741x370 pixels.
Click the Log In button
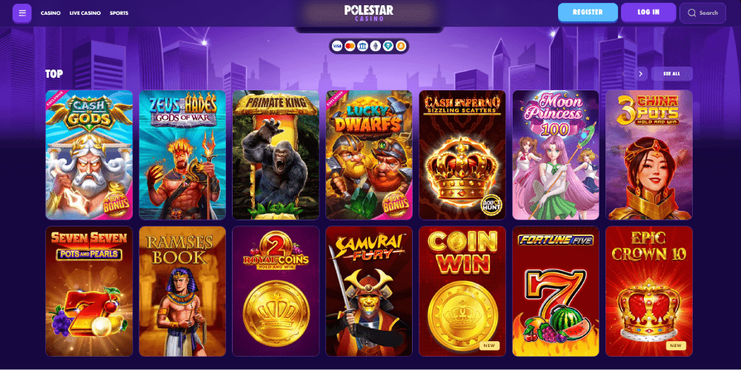pos(648,13)
